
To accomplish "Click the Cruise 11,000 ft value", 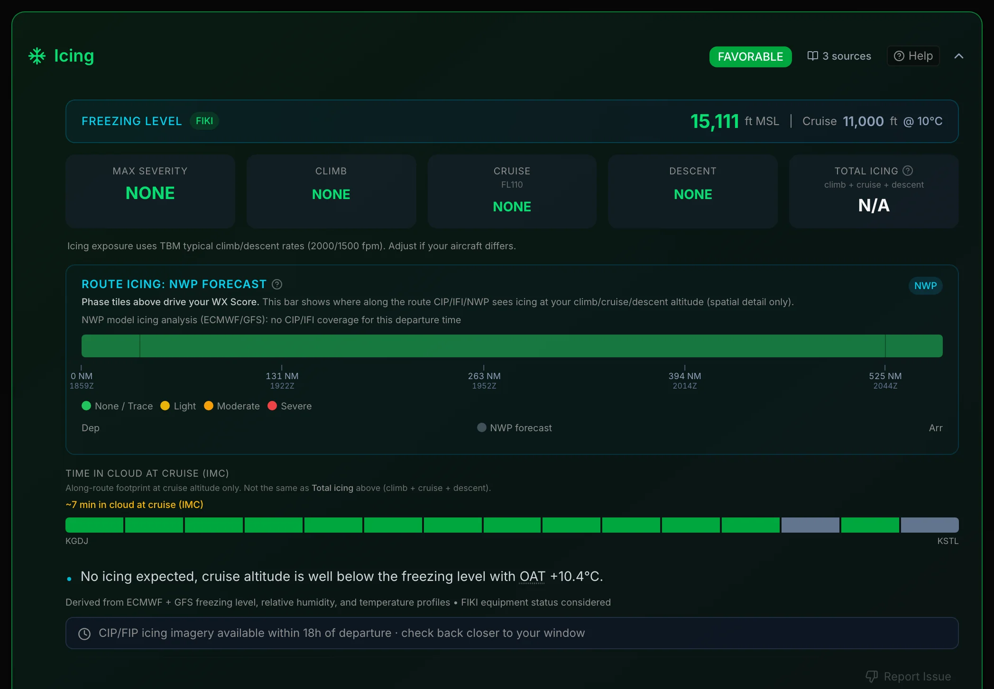I will pyautogui.click(x=863, y=121).
